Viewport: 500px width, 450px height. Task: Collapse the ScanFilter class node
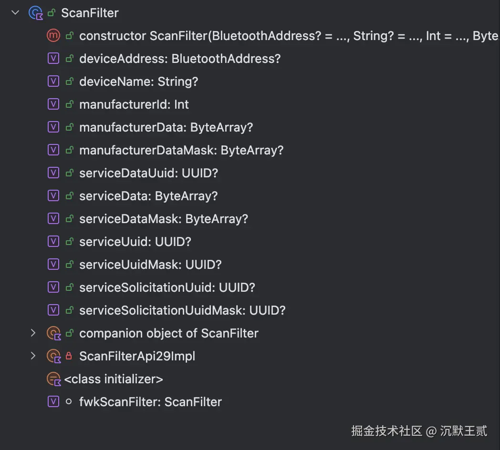15,13
